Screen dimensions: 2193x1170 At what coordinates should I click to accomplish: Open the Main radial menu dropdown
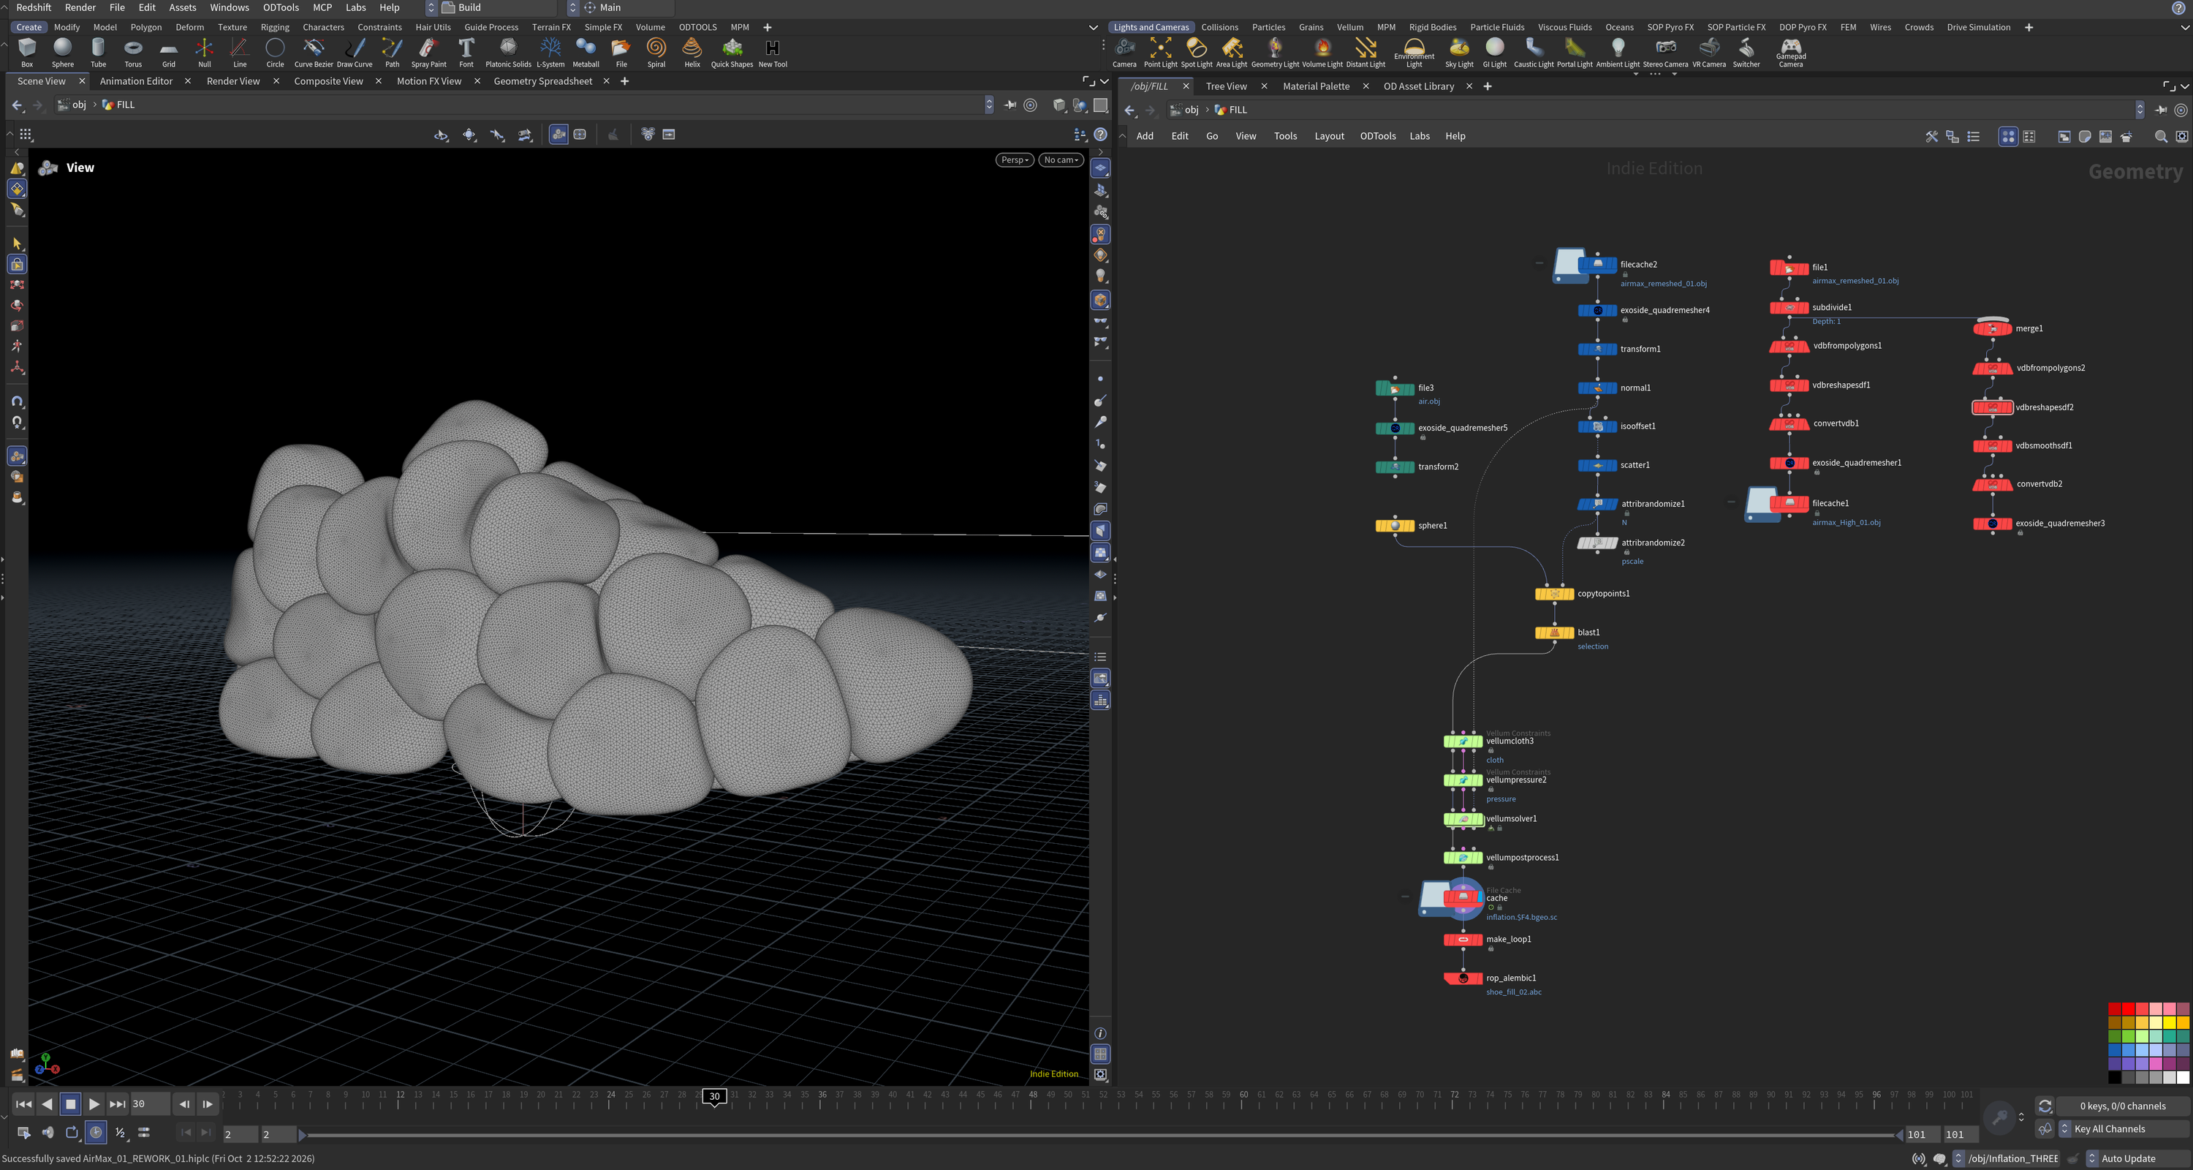[x=620, y=7]
